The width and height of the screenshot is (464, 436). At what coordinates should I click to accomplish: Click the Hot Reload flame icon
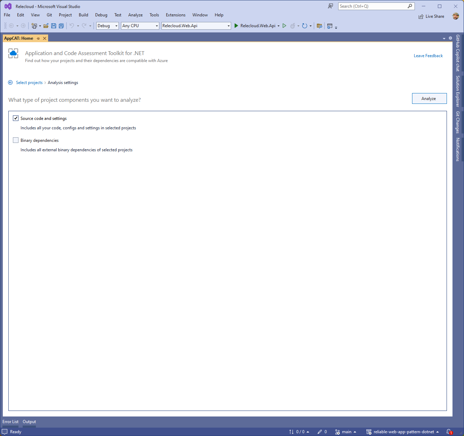(293, 25)
